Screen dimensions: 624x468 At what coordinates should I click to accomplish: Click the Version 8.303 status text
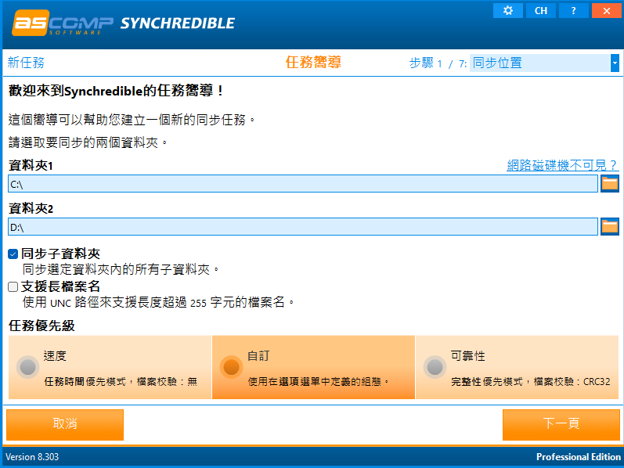click(32, 457)
